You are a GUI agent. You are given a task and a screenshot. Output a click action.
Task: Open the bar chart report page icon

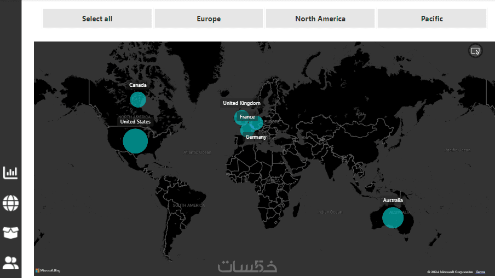tap(10, 173)
